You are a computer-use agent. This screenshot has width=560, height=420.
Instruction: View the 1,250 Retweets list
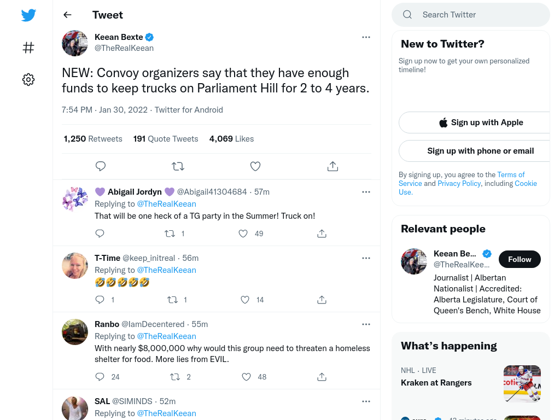pyautogui.click(x=93, y=139)
